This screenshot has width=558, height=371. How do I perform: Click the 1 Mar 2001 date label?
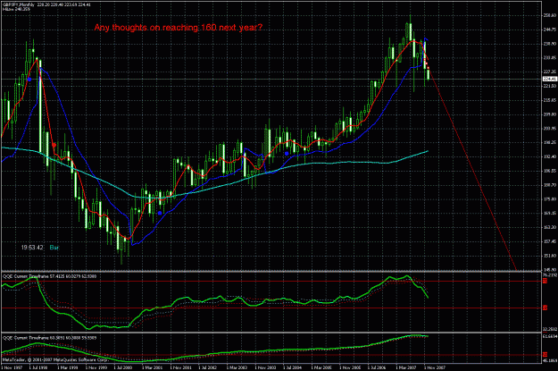point(153,367)
